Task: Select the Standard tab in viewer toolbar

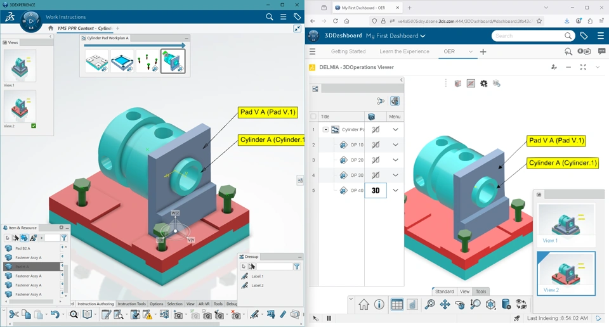Action: tap(444, 292)
